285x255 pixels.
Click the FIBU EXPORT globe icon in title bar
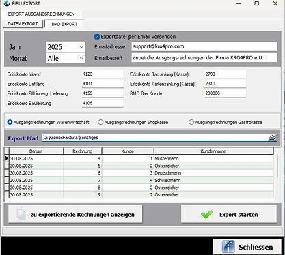7,3
